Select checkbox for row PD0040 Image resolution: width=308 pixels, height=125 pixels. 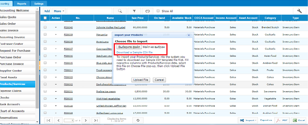45,27
